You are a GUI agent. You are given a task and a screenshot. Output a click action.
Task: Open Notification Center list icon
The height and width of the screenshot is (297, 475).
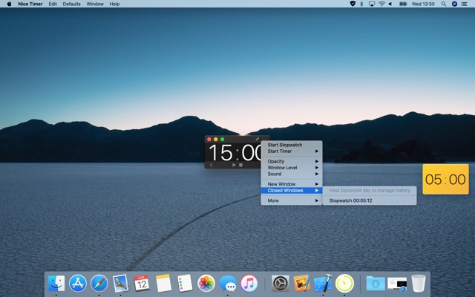click(x=464, y=4)
